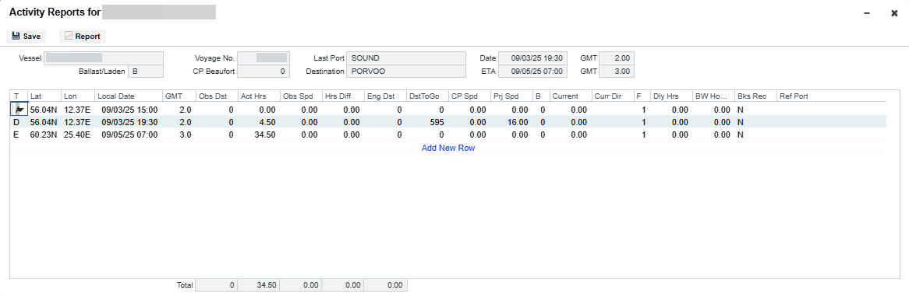Click Add New Row link
Viewport: 909px width, 297px height.
[448, 148]
